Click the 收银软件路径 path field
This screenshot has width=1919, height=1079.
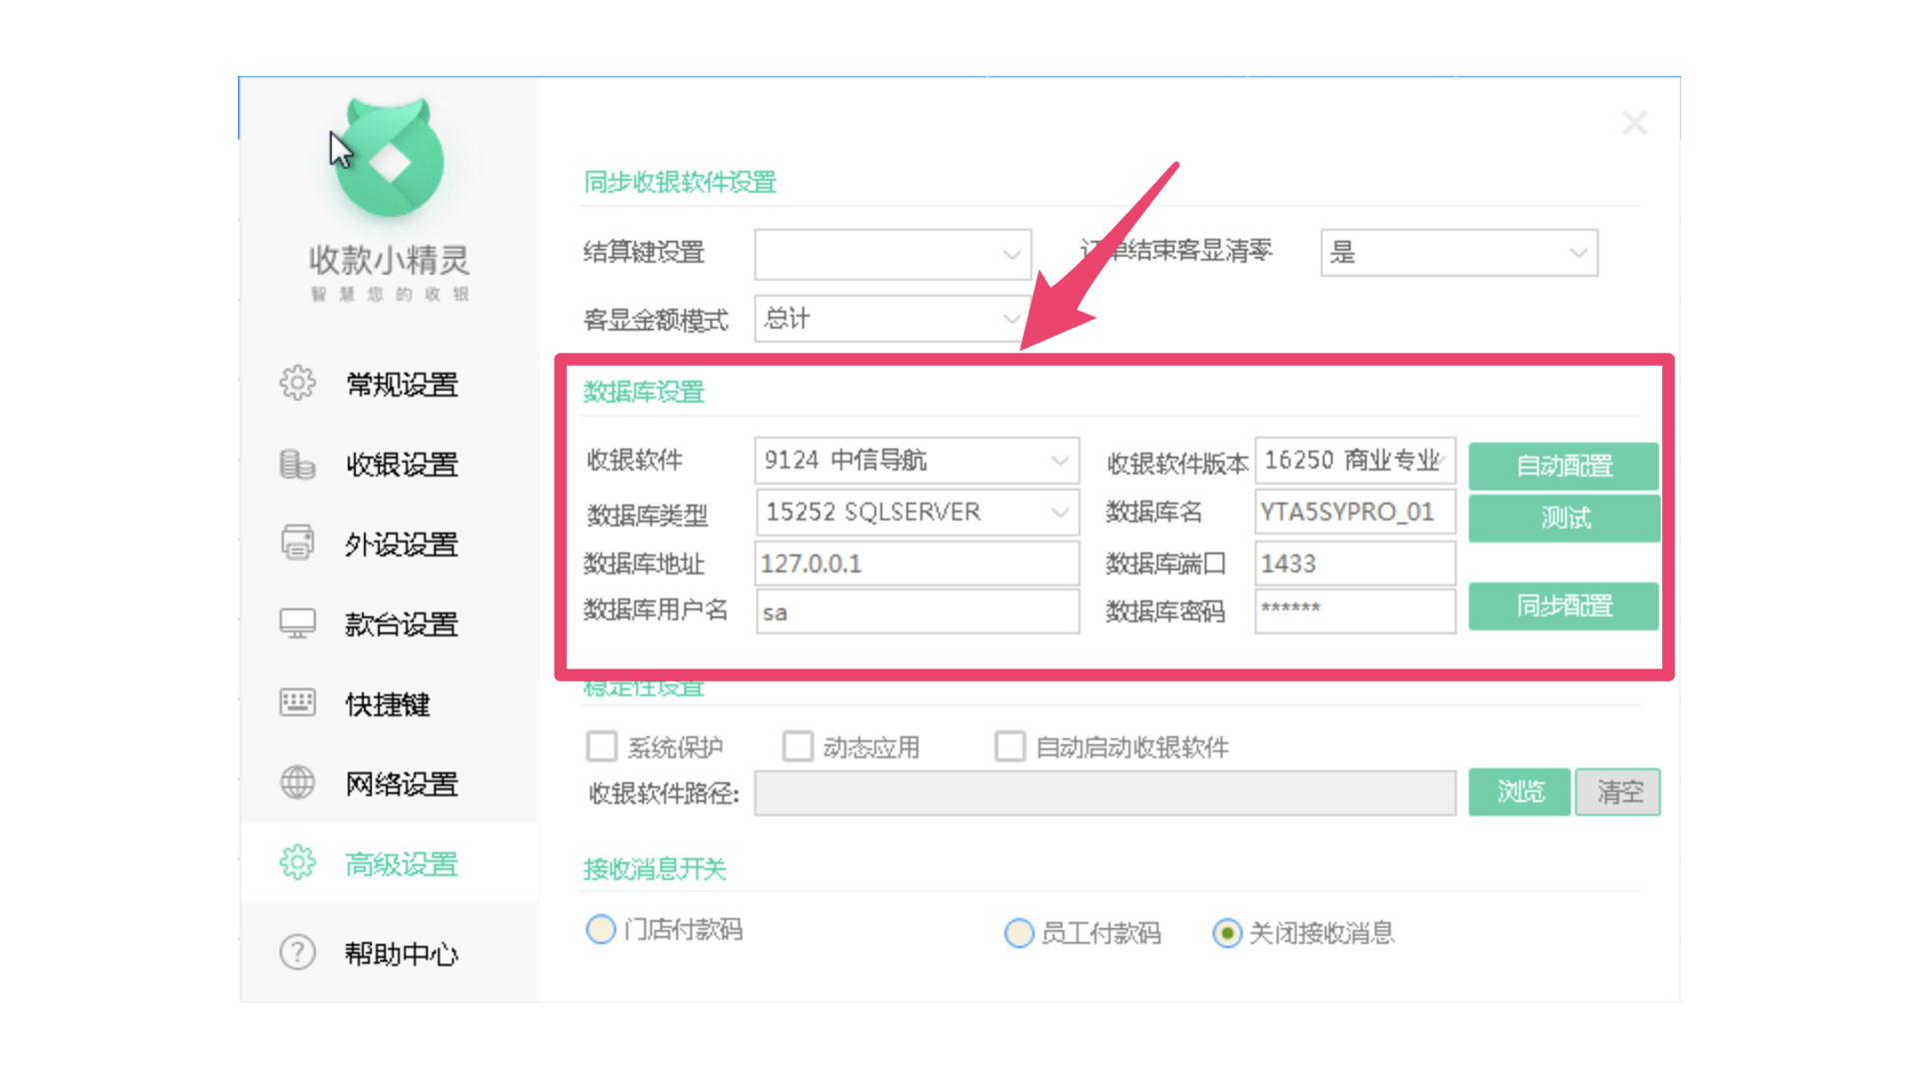(x=1104, y=793)
